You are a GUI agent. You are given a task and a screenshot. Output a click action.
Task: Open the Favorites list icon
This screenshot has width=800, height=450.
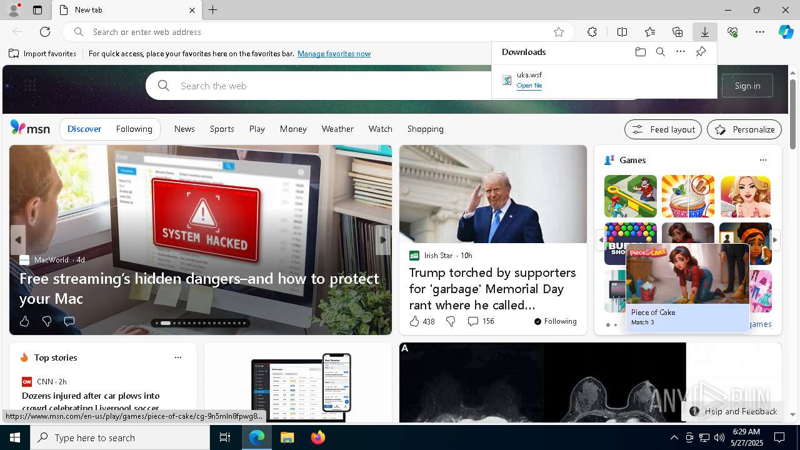[x=650, y=32]
